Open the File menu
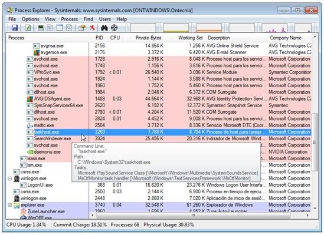324x235 pixels. click(12, 19)
